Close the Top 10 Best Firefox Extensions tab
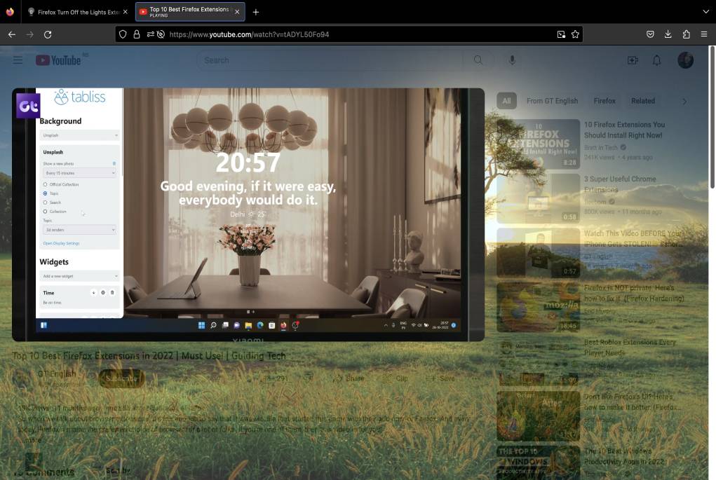The height and width of the screenshot is (480, 716). 237,13
